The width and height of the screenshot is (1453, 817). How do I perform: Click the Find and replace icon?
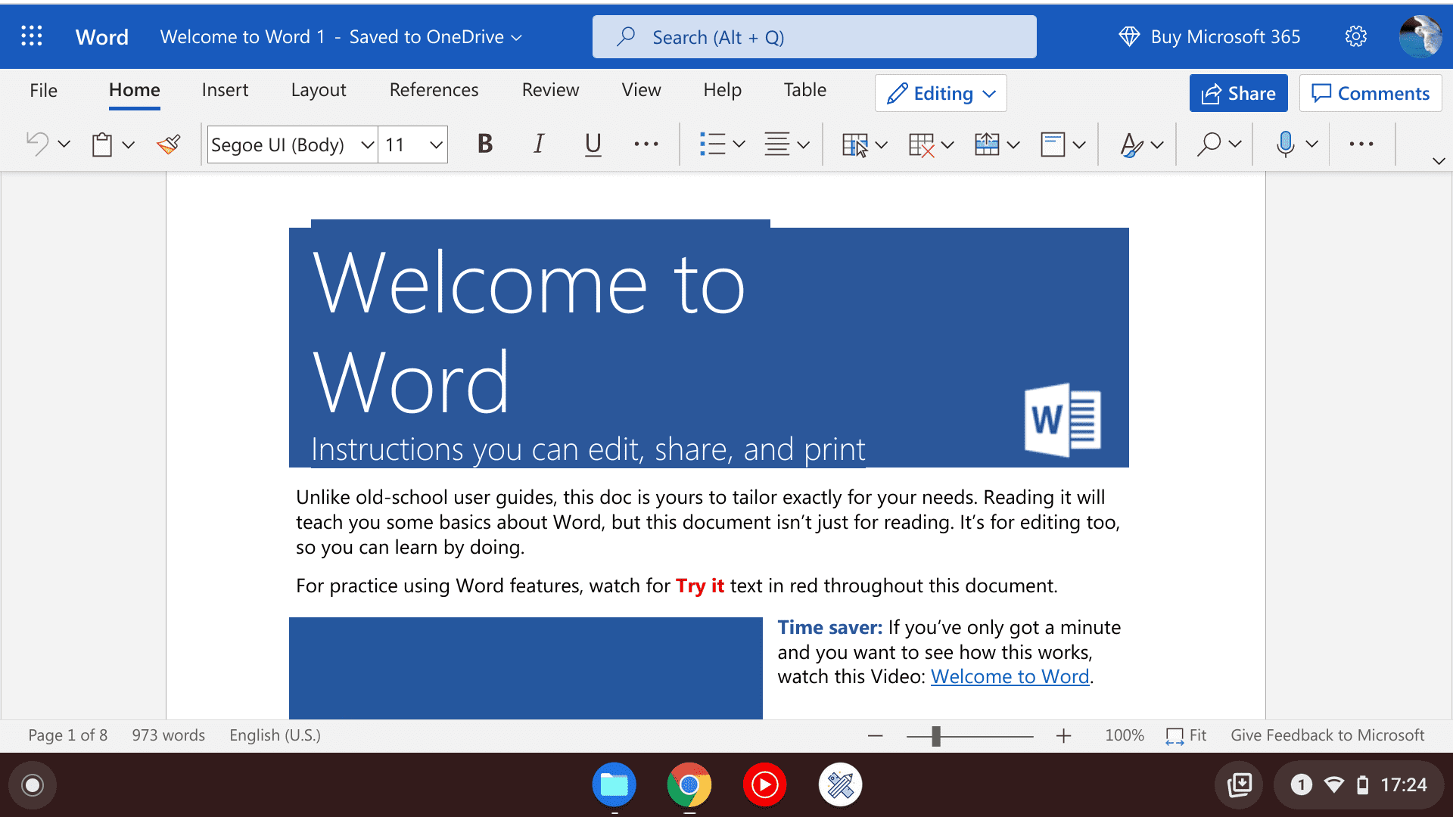(1209, 144)
